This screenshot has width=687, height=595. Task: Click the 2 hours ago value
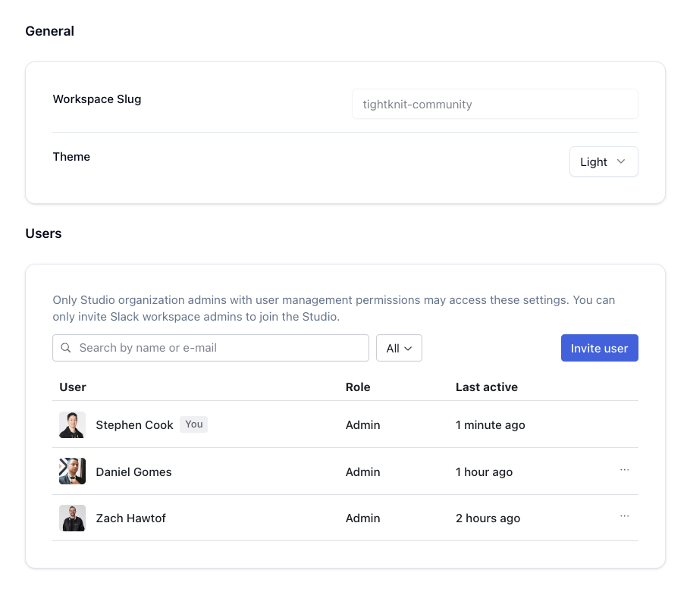(488, 518)
